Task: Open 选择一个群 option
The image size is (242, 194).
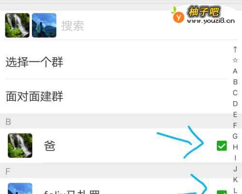Action: (116, 62)
